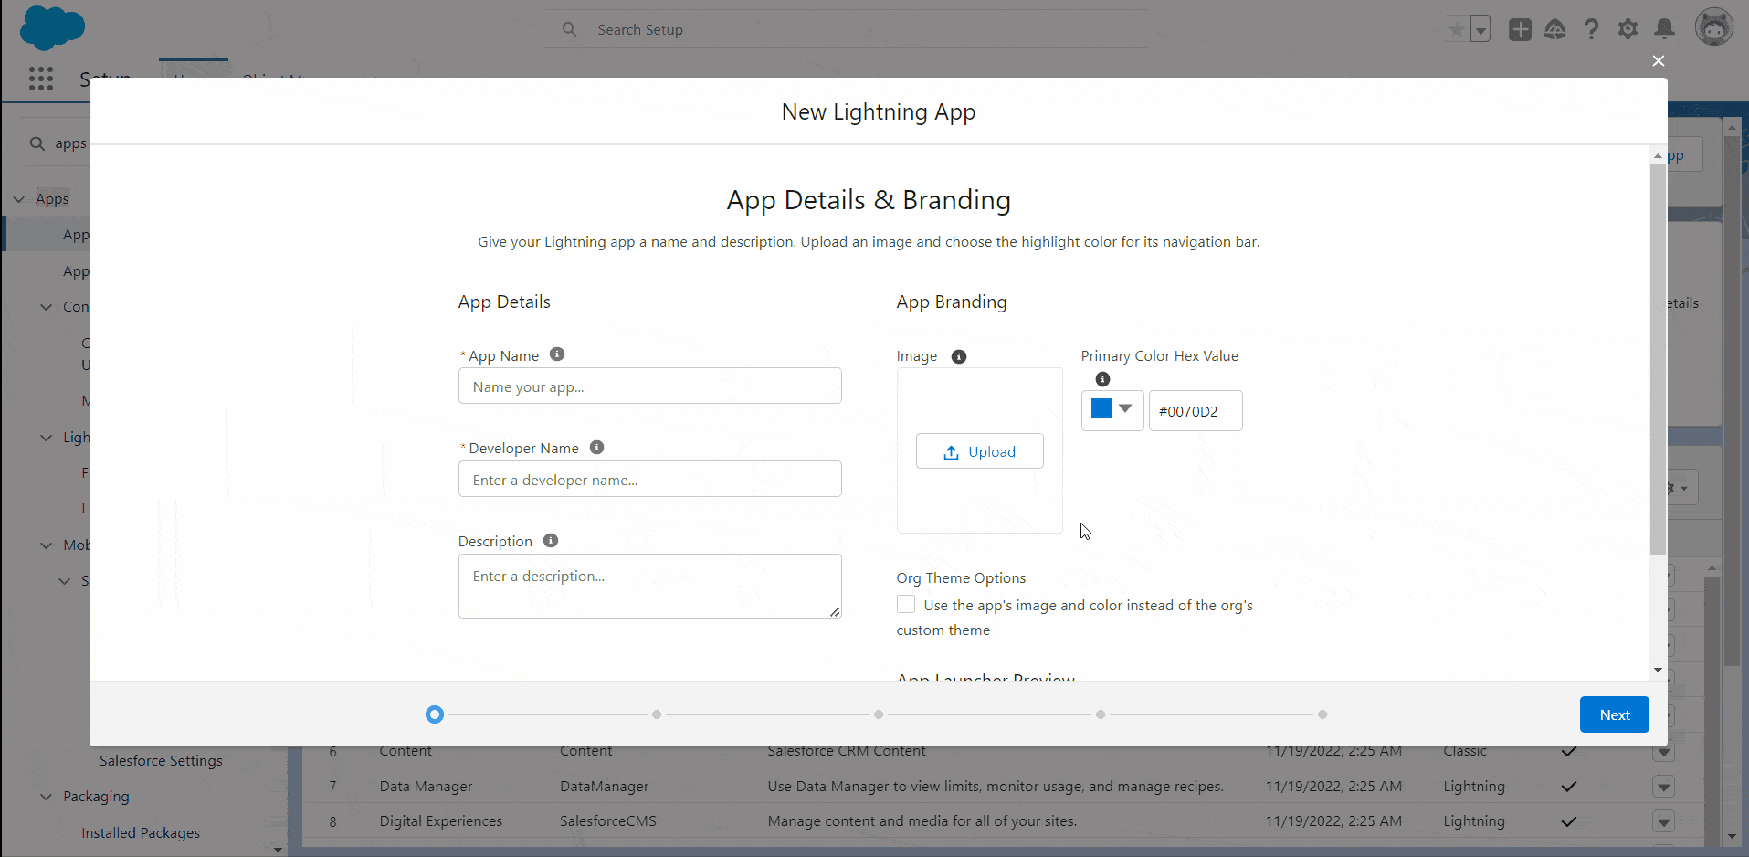This screenshot has height=857, width=1749.
Task: Collapse the Apps tree section
Action: coord(19,199)
